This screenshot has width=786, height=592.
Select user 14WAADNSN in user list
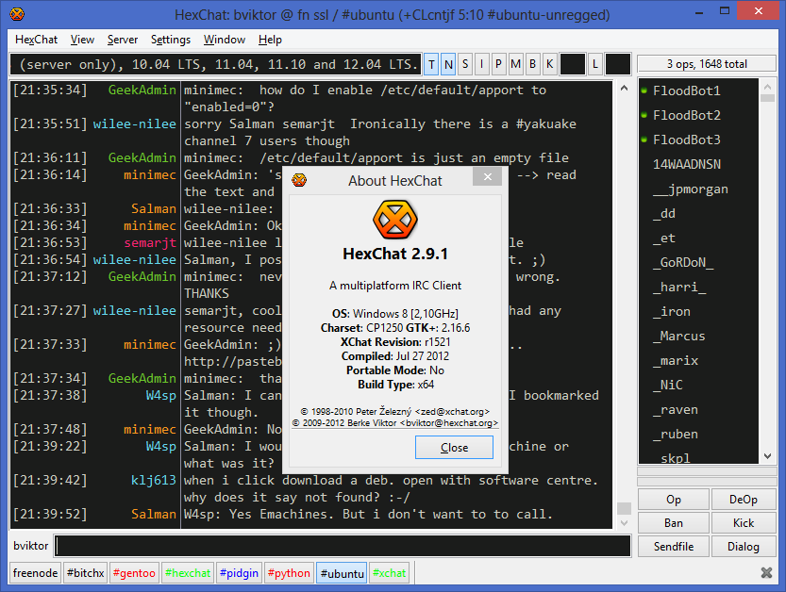coord(687,164)
